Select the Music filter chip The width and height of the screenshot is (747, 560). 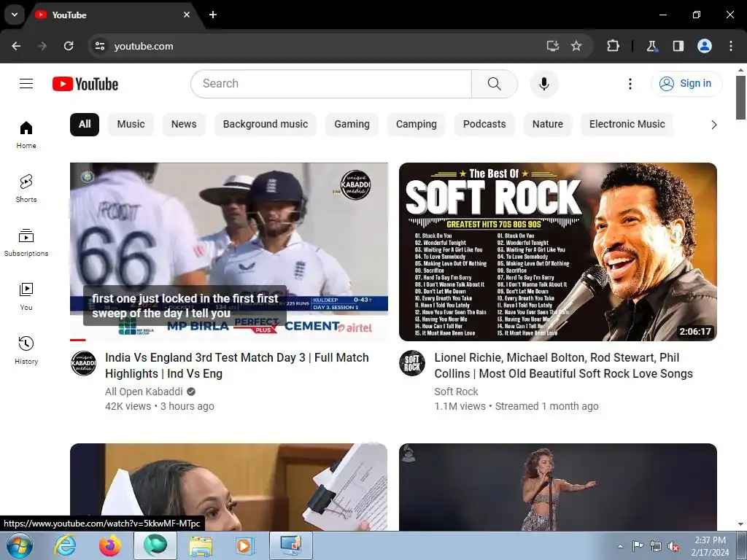(131, 124)
